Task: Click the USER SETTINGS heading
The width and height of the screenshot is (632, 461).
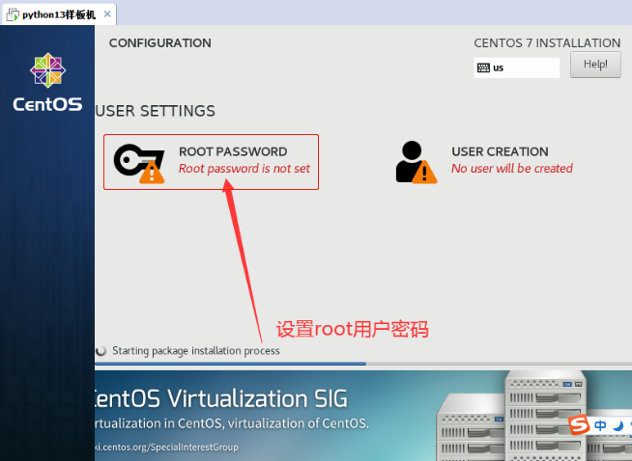Action: pyautogui.click(x=156, y=111)
